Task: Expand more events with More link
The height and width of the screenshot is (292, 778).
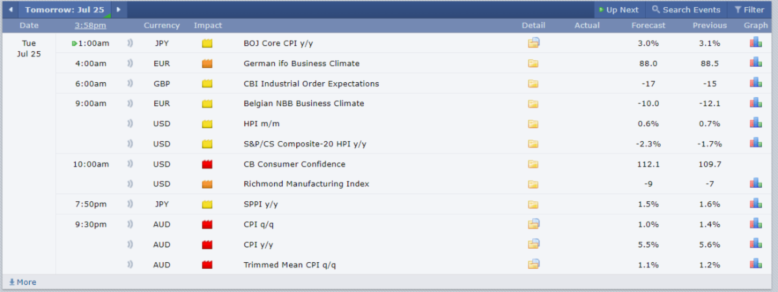Action: (x=23, y=282)
